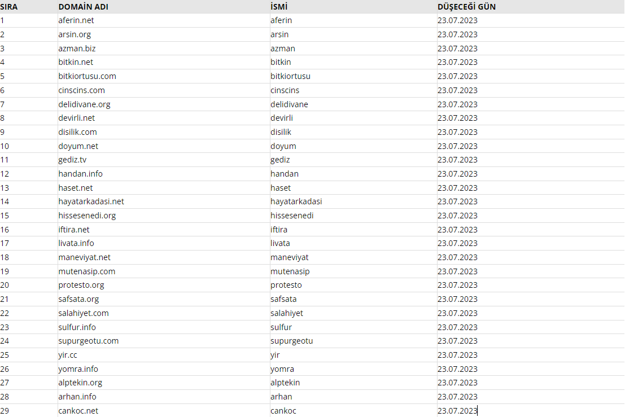Click the cankoc.net domain entry
The image size is (625, 417).
(78, 411)
